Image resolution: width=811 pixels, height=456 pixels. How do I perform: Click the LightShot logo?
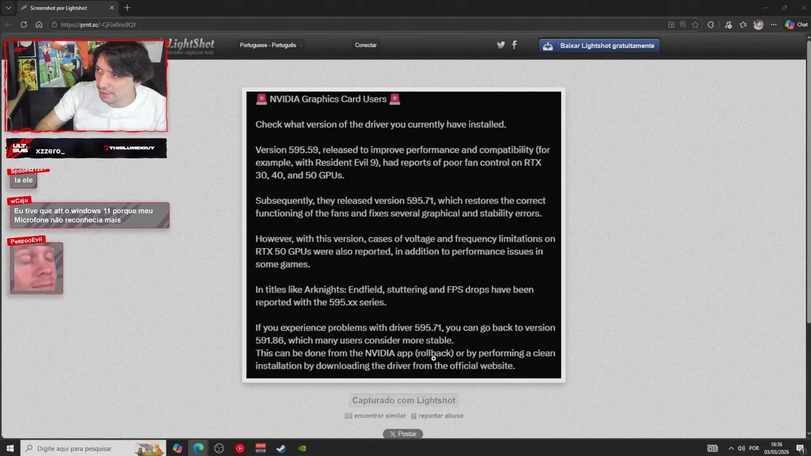coord(191,46)
